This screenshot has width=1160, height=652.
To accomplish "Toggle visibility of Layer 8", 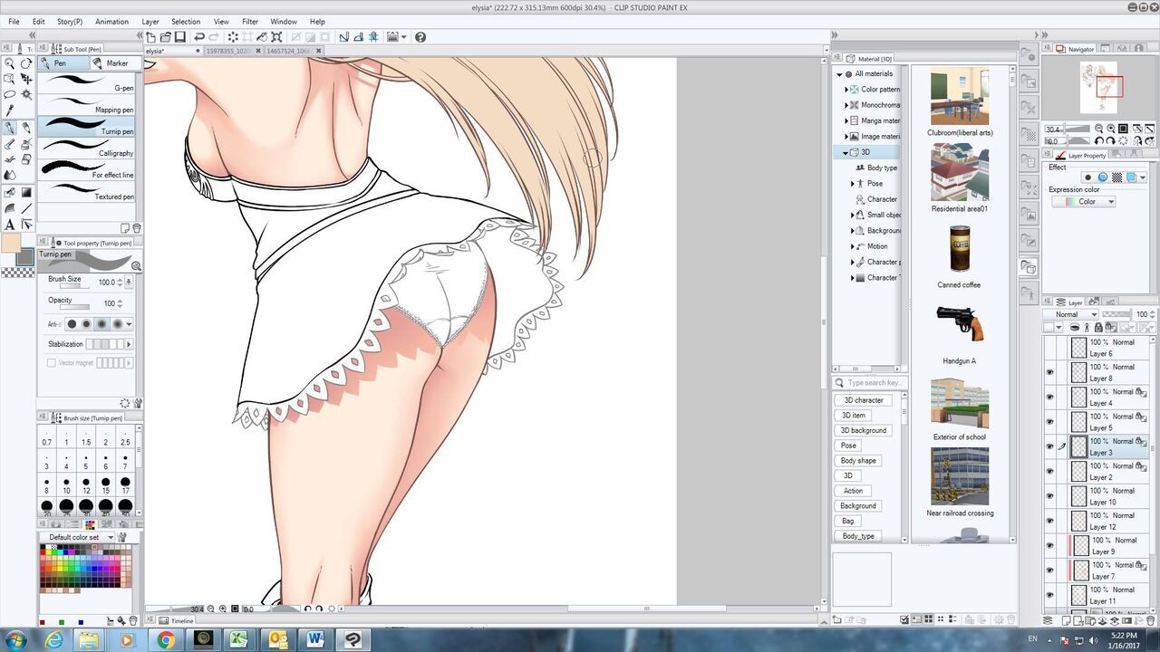I will pos(1050,372).
